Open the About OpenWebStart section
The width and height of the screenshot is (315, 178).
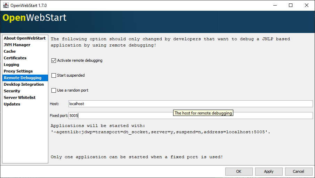25,38
